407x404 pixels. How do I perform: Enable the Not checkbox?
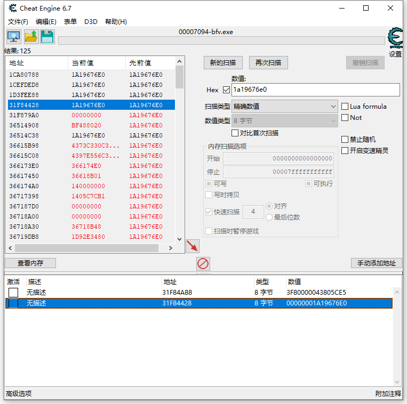[x=345, y=117]
